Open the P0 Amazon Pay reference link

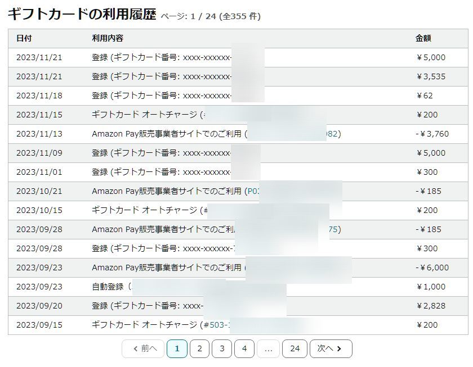pyautogui.click(x=251, y=191)
